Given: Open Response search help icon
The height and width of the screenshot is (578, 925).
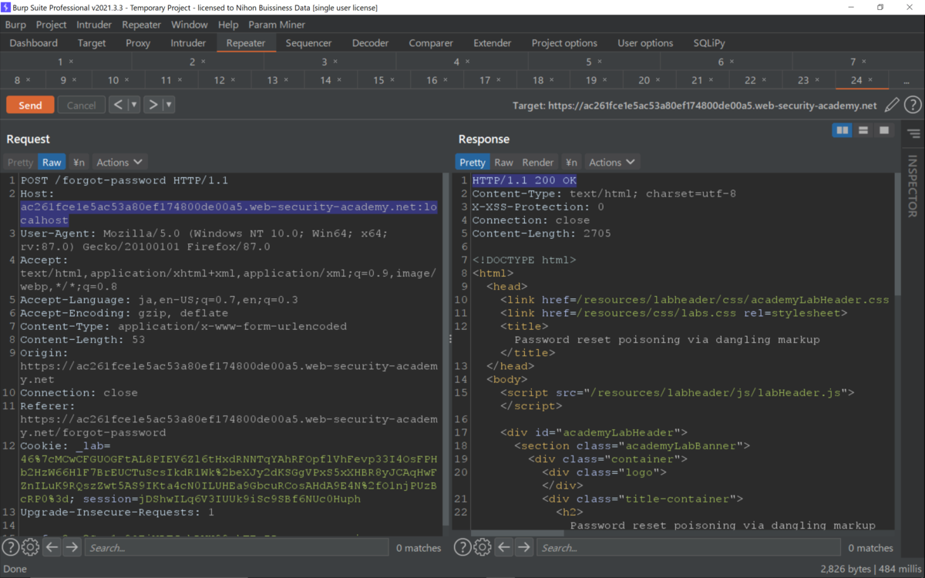Looking at the screenshot, I should tap(462, 547).
